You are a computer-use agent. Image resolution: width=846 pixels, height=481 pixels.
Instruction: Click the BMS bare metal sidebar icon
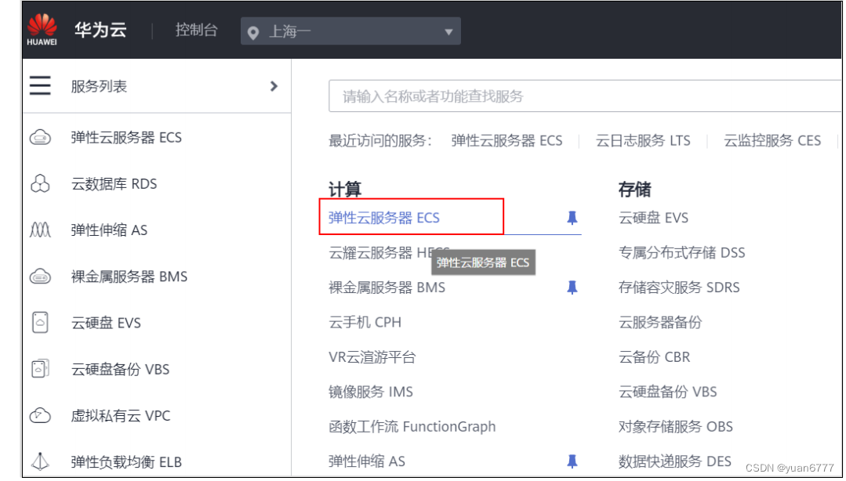point(41,277)
